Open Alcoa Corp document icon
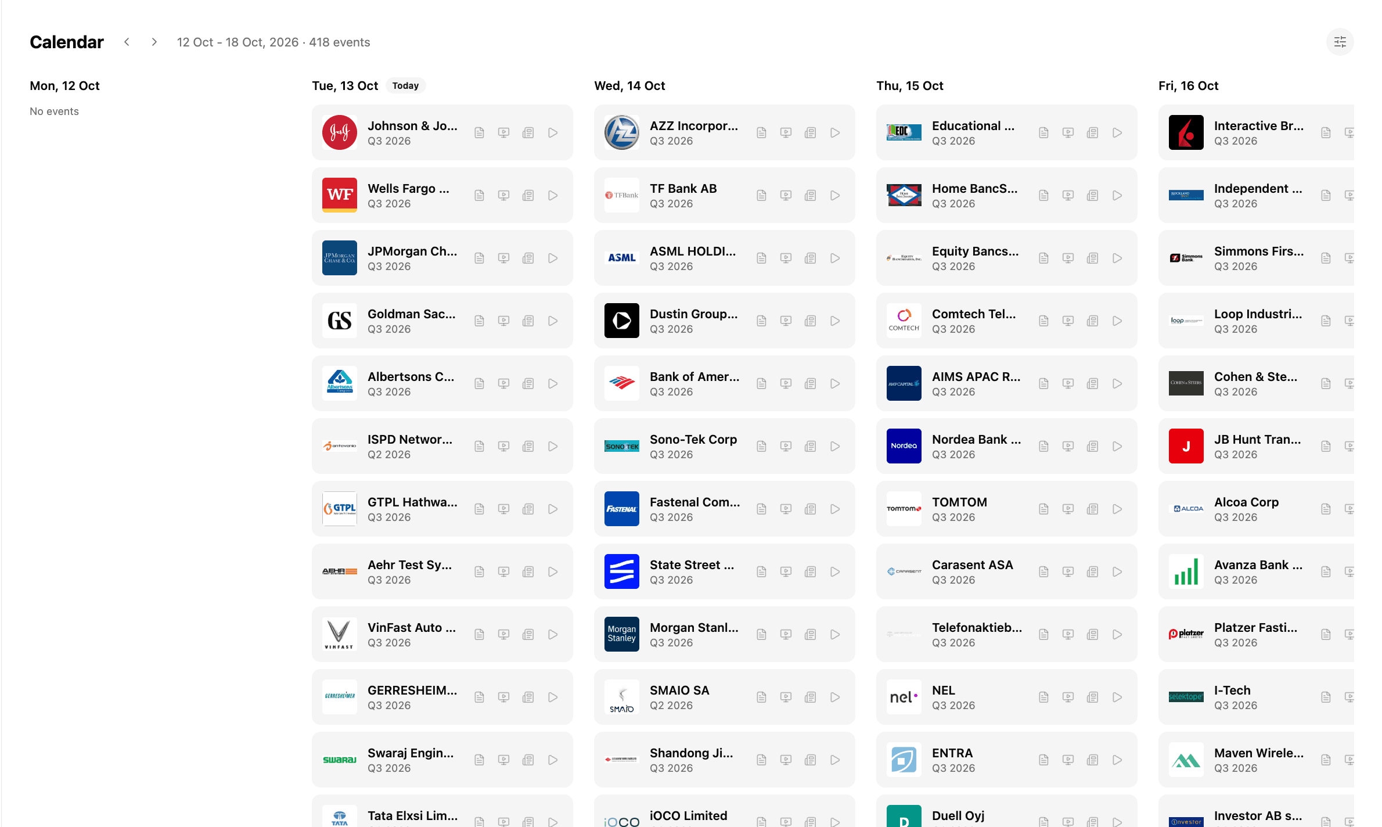This screenshot has width=1382, height=827. [x=1326, y=509]
